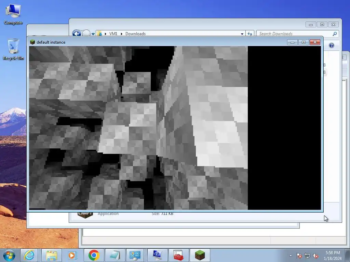The image size is (350, 262).
Task: Open the Control Panel taskbar icon
Action: 135,255
